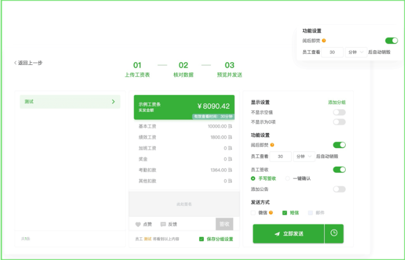Click the 30 duration input in main panel
The image size is (405, 260).
tap(281, 156)
